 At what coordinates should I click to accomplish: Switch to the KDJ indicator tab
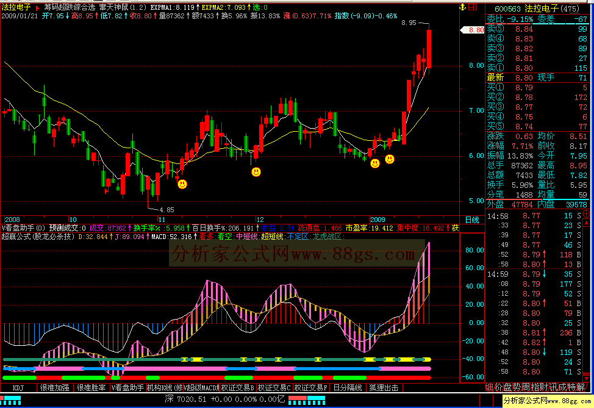click(x=18, y=387)
